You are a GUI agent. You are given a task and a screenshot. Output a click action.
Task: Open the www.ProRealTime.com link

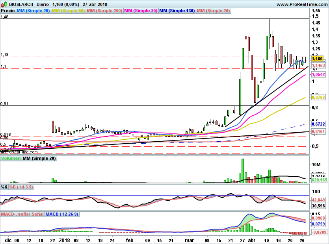(302, 4)
